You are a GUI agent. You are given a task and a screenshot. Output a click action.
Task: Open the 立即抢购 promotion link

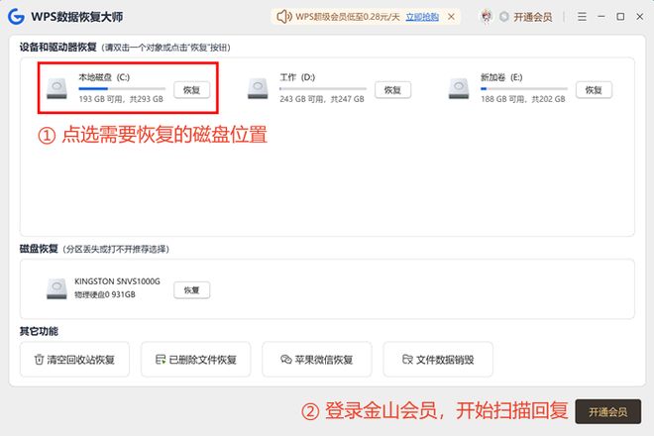pyautogui.click(x=422, y=17)
